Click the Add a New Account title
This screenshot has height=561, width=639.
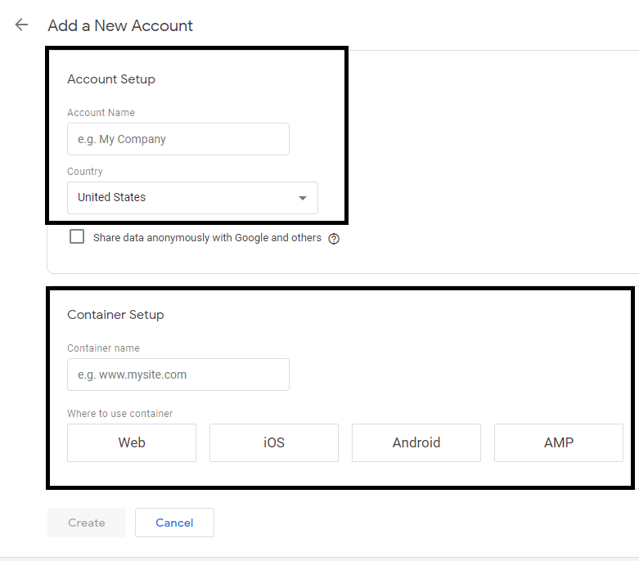coord(120,25)
